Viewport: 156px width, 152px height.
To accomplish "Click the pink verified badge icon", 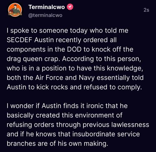I will (70, 7).
